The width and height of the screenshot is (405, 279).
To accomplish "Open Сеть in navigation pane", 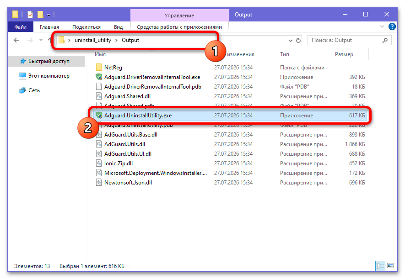I will (x=34, y=90).
